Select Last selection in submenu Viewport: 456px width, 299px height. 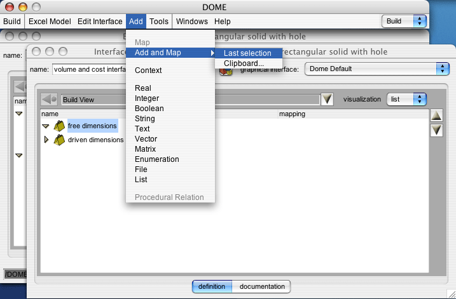249,53
